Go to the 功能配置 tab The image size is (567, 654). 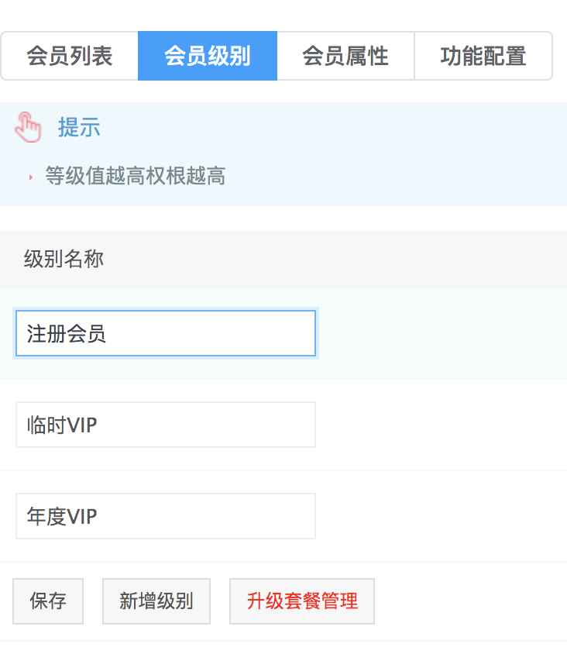[x=483, y=56]
